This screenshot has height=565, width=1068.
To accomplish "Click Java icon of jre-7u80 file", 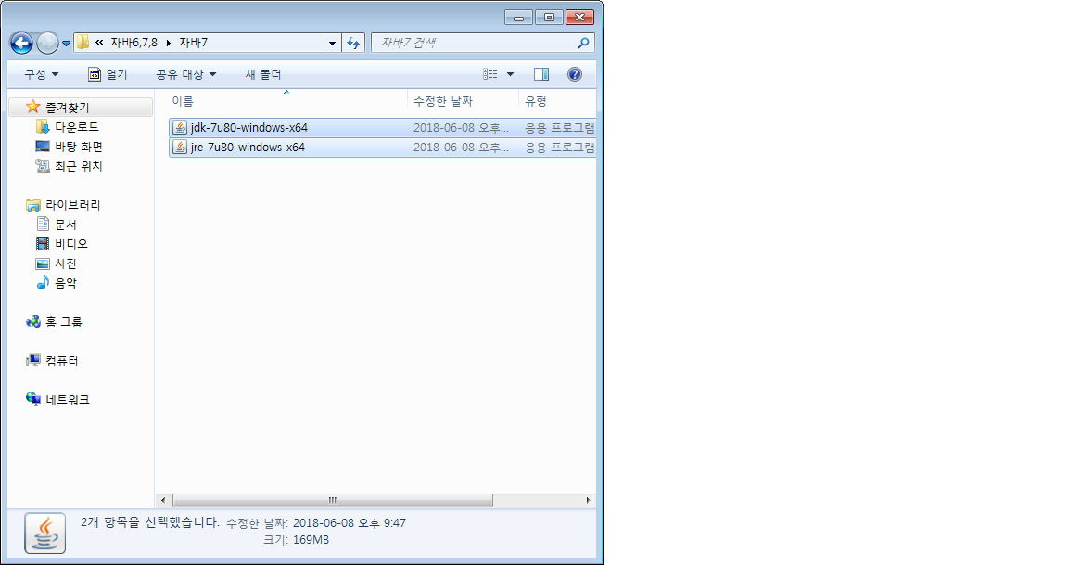I will tap(180, 148).
